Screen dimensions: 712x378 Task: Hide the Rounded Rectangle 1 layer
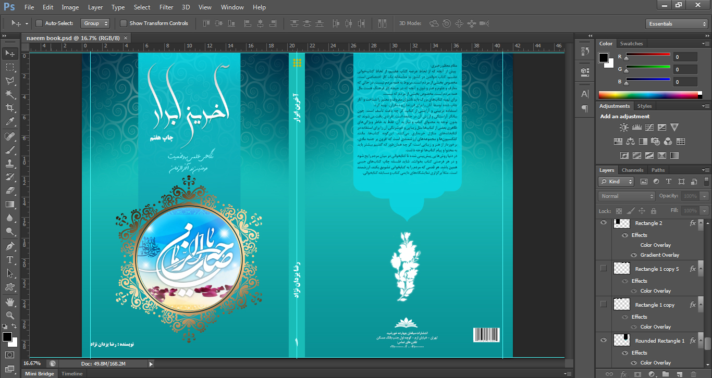tap(604, 341)
